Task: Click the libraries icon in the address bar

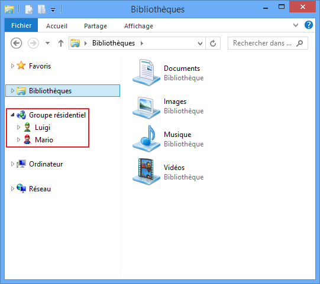Action: [75, 43]
